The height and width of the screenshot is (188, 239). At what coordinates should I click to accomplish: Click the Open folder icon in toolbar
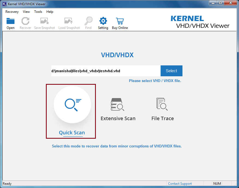point(10,21)
